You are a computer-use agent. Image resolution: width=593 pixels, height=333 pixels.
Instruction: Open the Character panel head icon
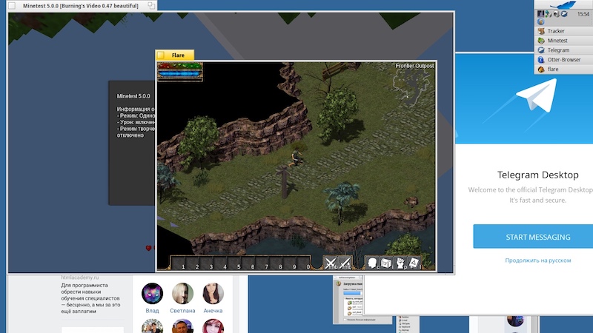pyautogui.click(x=372, y=263)
